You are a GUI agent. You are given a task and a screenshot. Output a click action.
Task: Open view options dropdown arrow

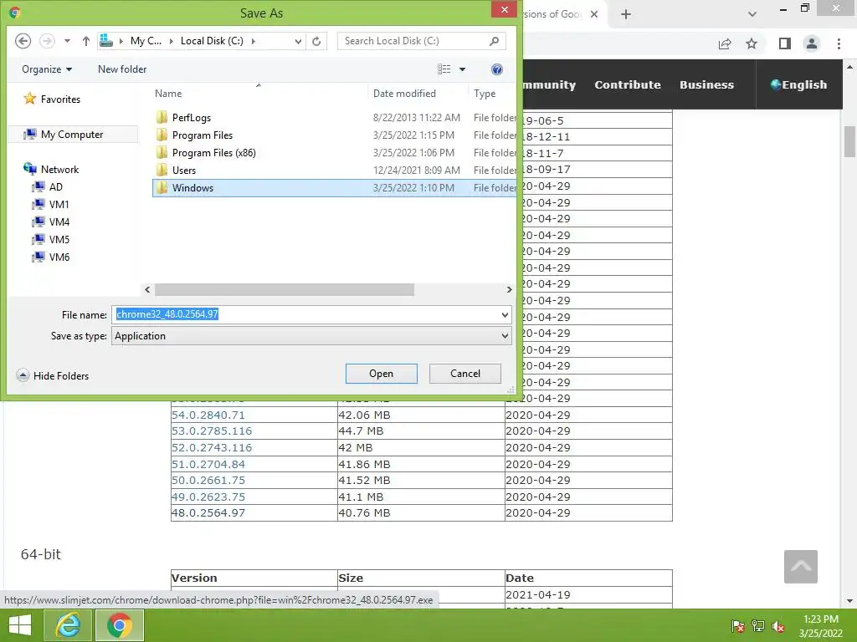pos(462,69)
